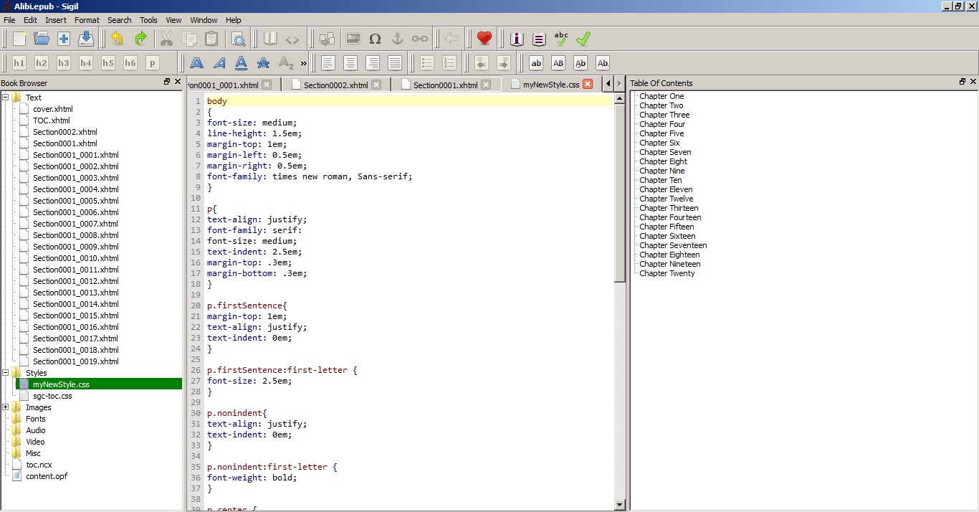Toggle bold text formatting icon
This screenshot has height=512, width=979.
pos(196,63)
